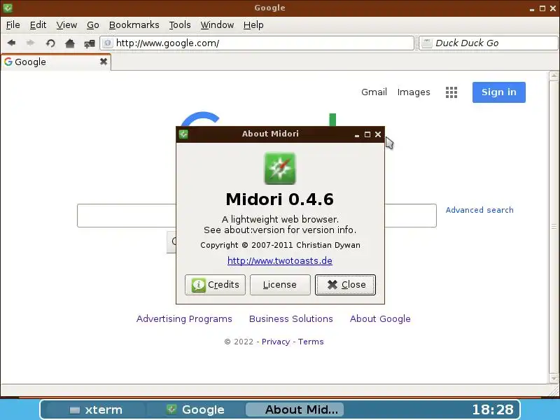The width and height of the screenshot is (560, 420).
Task: Click the License button
Action: click(280, 285)
